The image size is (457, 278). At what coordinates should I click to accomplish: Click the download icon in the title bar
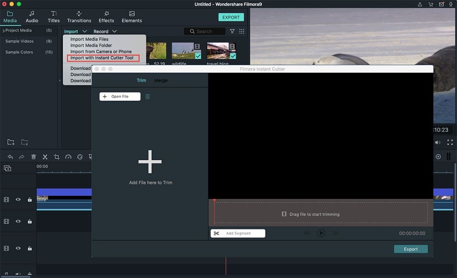coord(451,4)
